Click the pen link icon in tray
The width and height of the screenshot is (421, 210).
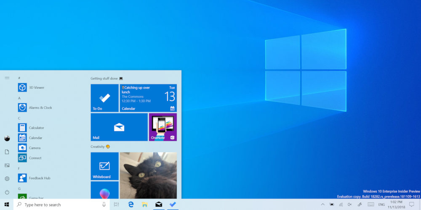(360, 205)
